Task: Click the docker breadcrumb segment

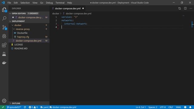Action: pos(56,13)
